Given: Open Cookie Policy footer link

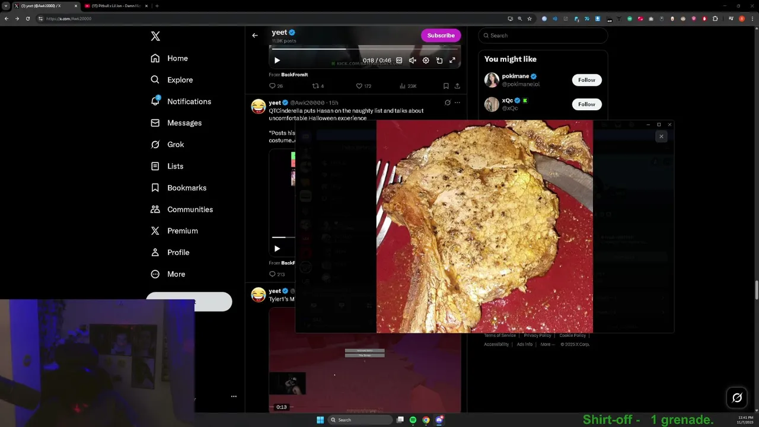Looking at the screenshot, I should click(573, 336).
